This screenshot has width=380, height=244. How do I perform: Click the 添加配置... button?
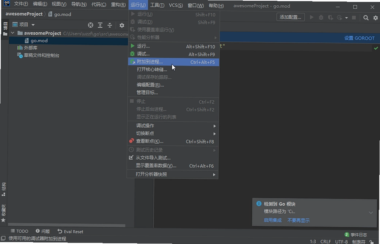(290, 17)
